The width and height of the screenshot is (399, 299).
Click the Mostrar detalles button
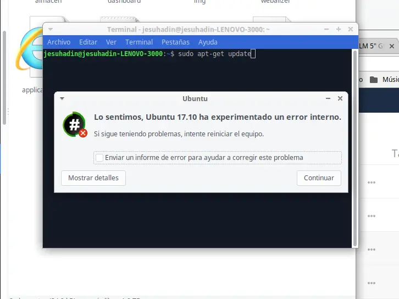(93, 178)
